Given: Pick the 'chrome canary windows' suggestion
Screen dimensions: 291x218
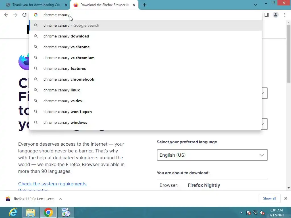Looking at the screenshot, I should point(146,122).
